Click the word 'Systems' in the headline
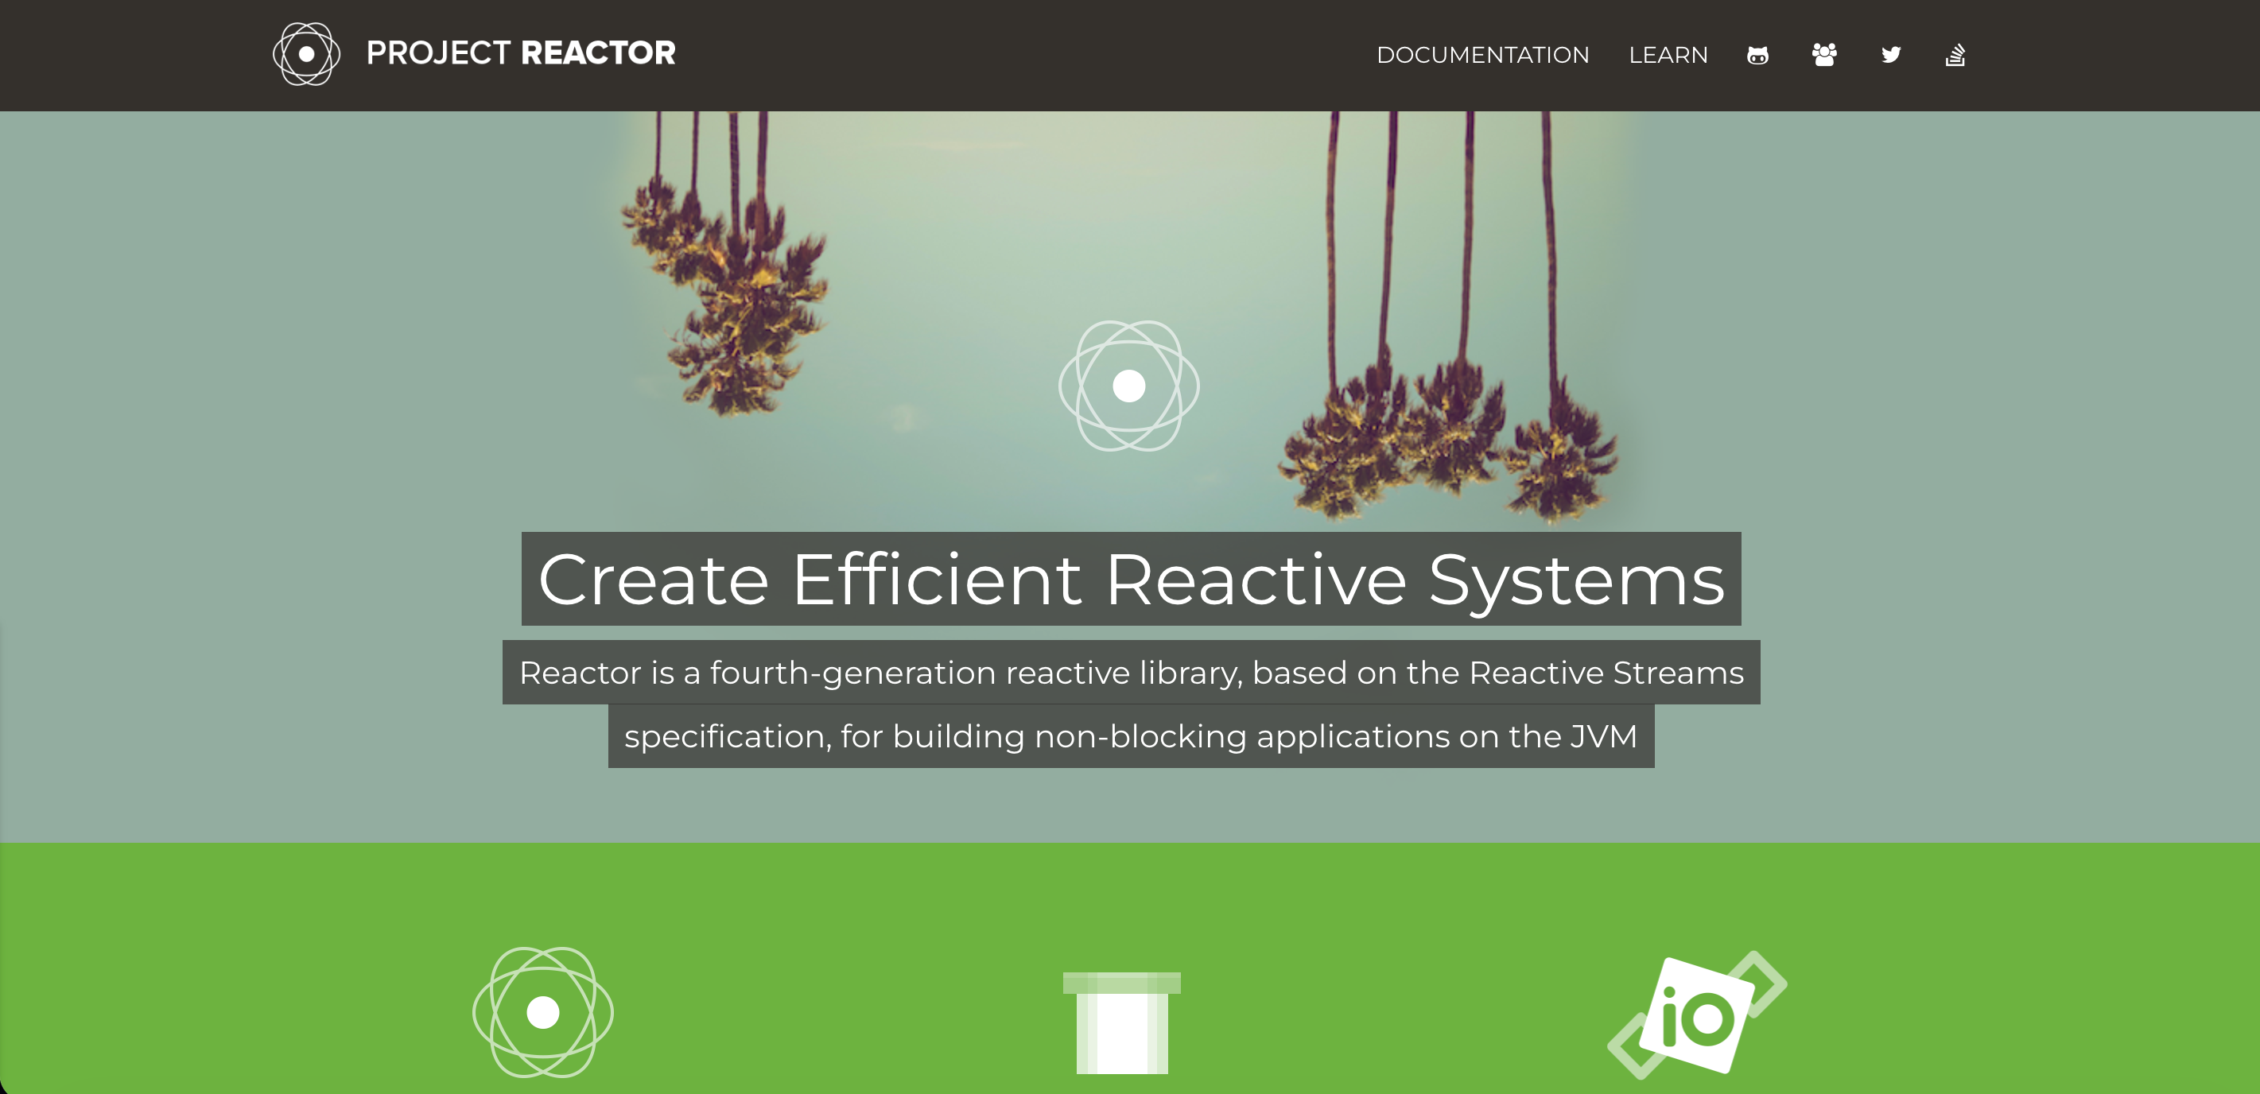The image size is (2260, 1094). pyautogui.click(x=1577, y=579)
